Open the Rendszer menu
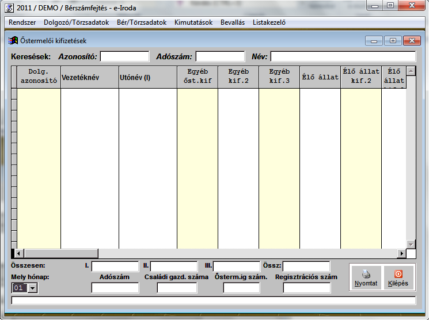The height and width of the screenshot is (320, 429). (22, 22)
